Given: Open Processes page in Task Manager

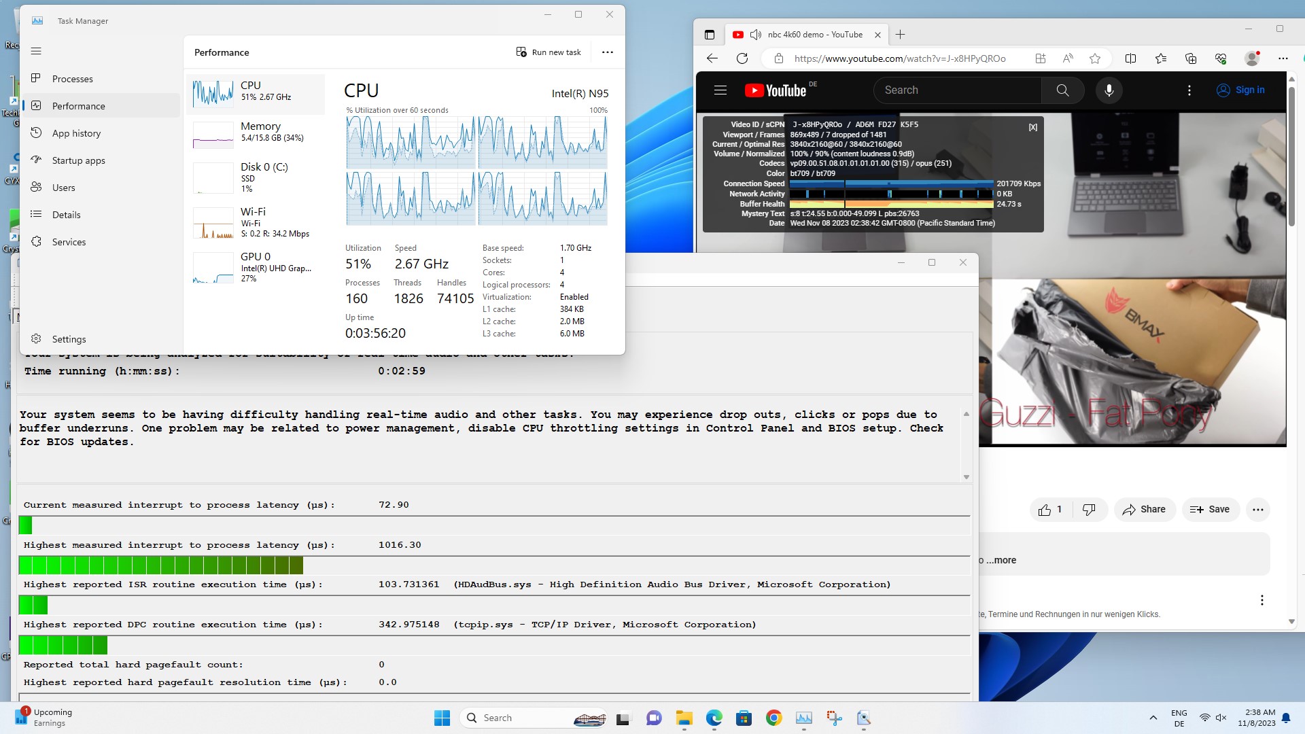Looking at the screenshot, I should (72, 79).
